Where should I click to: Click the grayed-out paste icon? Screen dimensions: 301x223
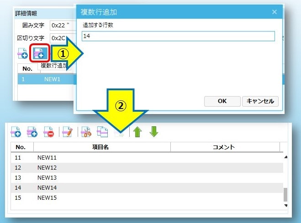coord(119,134)
